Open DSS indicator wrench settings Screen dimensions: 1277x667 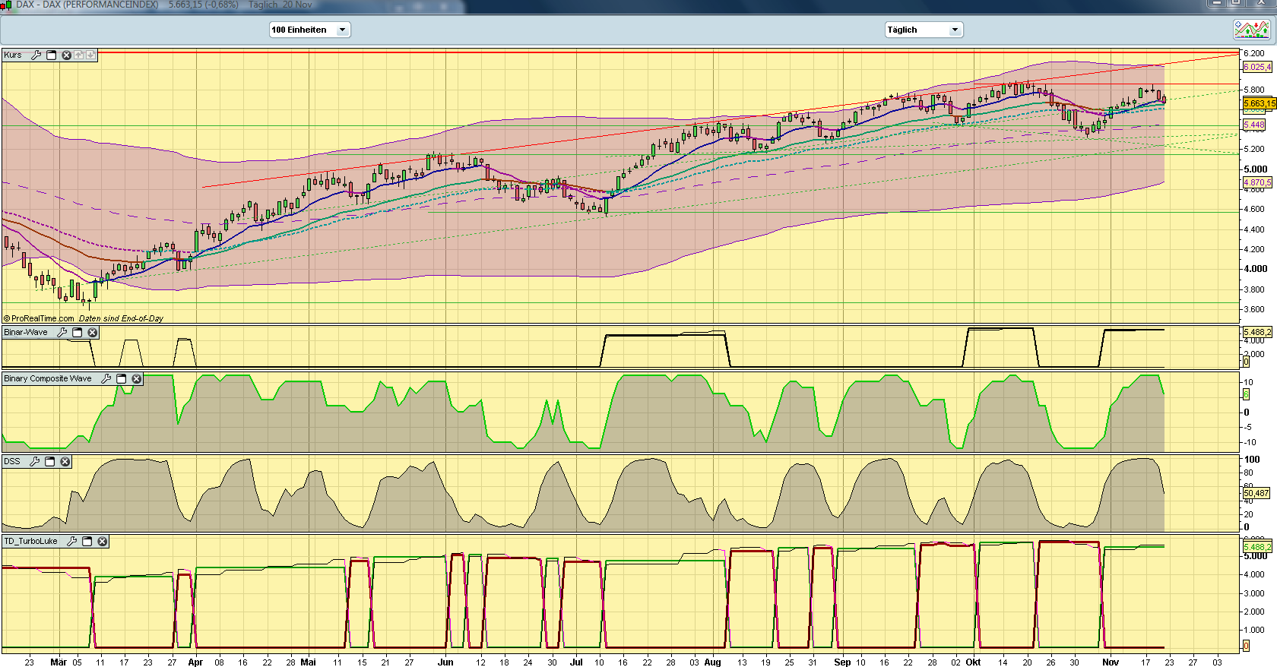(34, 462)
